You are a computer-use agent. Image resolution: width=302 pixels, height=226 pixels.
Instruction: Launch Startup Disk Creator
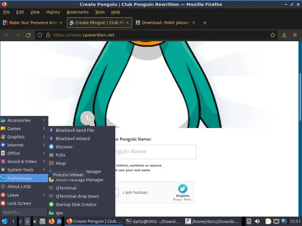pos(82,205)
